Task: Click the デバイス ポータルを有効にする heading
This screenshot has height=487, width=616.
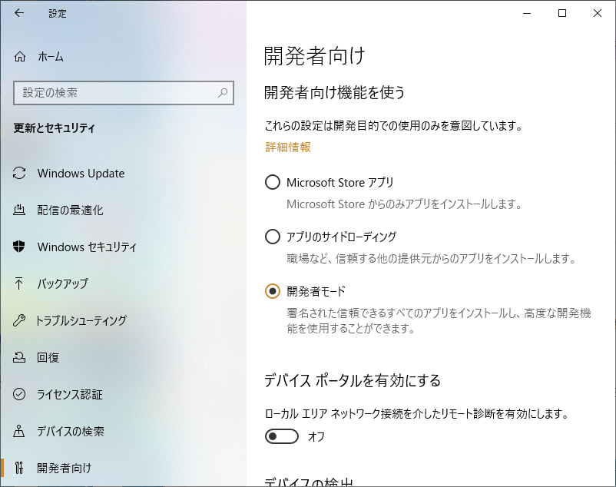Action: point(353,380)
